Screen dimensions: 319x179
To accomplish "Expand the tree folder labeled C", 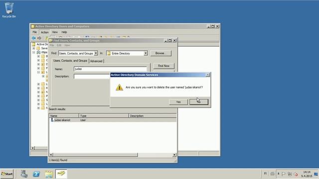I will coord(38,60).
